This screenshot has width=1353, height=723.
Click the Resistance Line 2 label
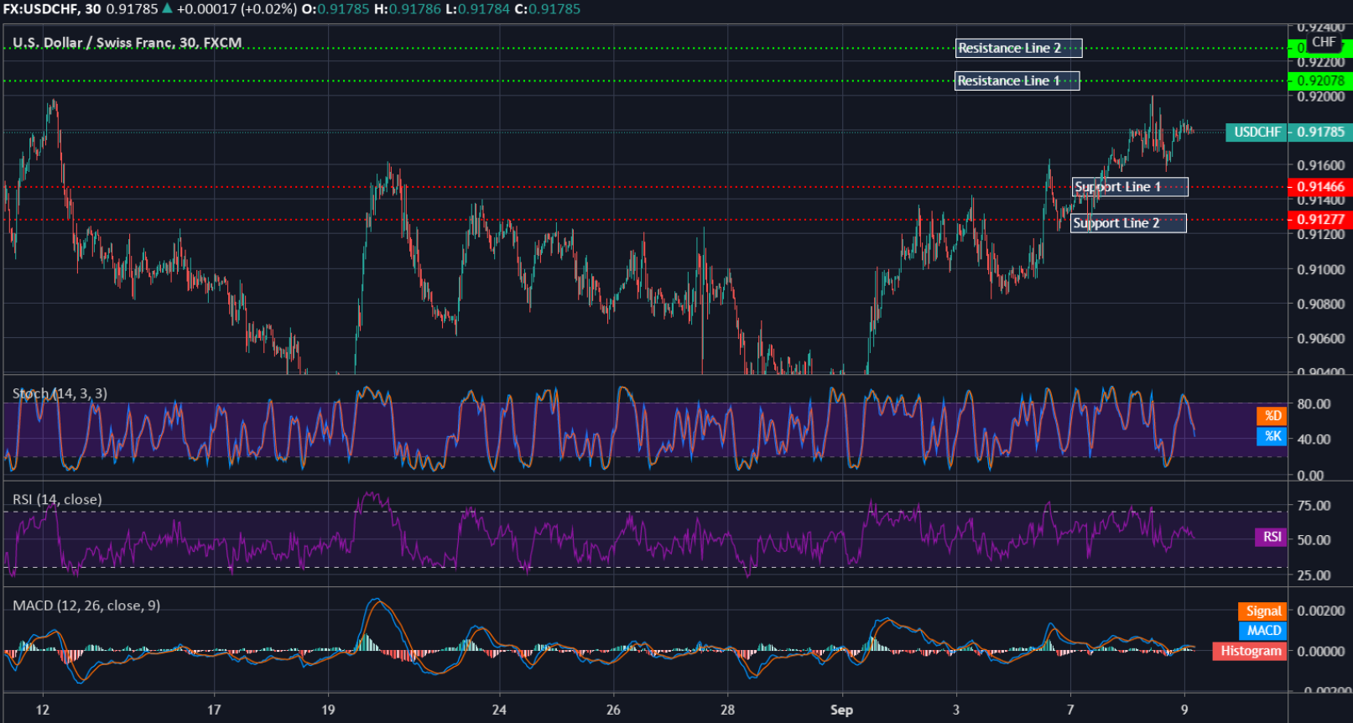1018,48
